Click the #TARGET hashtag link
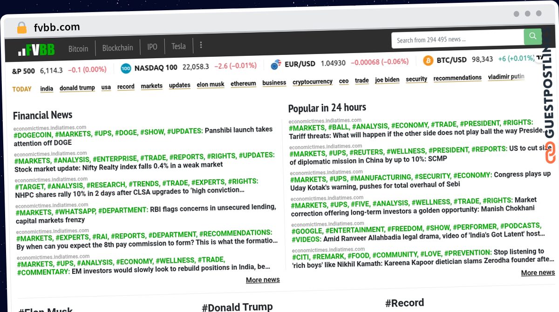 30,187
